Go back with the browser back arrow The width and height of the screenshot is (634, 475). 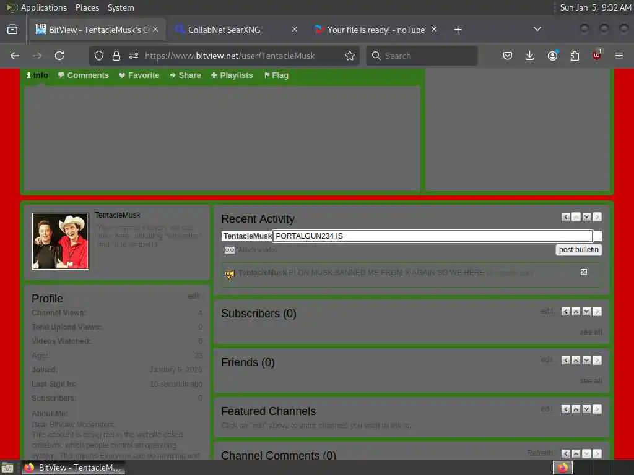pyautogui.click(x=15, y=56)
